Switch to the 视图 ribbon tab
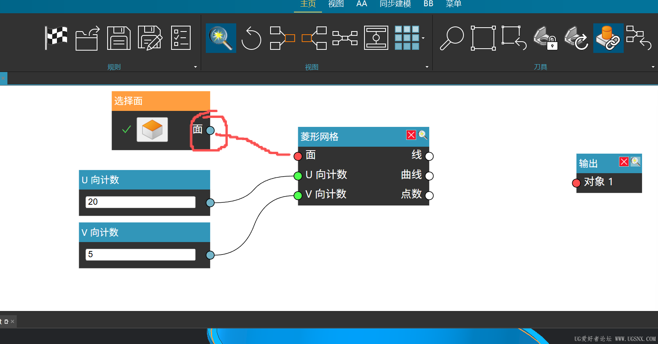This screenshot has width=658, height=344. [336, 4]
